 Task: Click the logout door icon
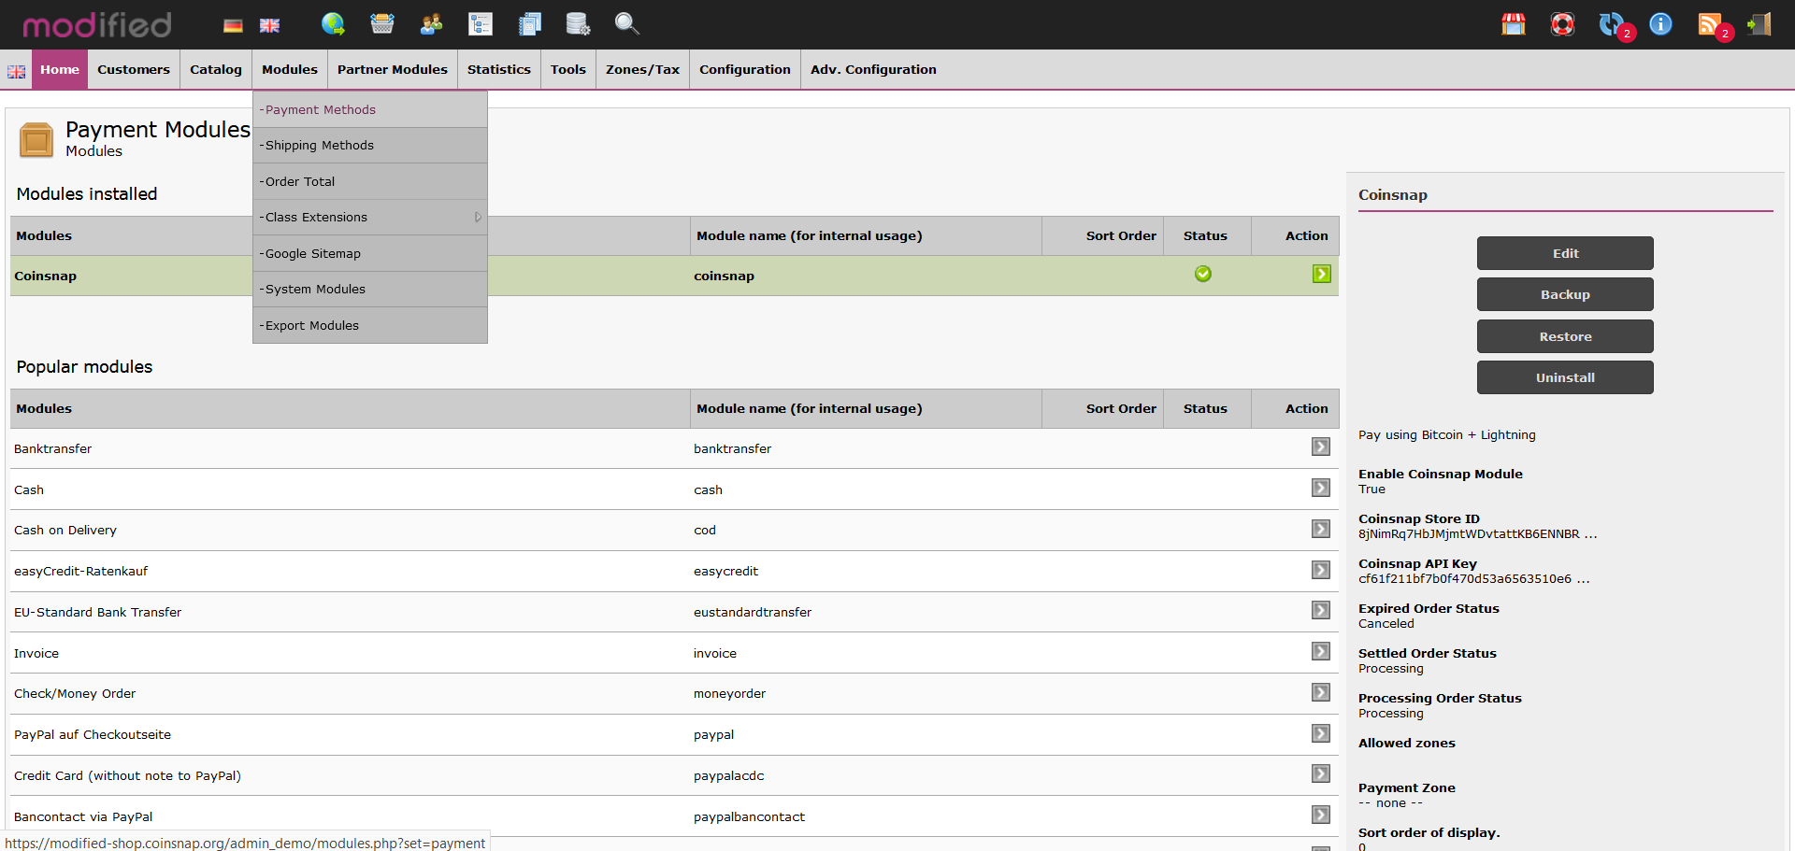point(1759,23)
